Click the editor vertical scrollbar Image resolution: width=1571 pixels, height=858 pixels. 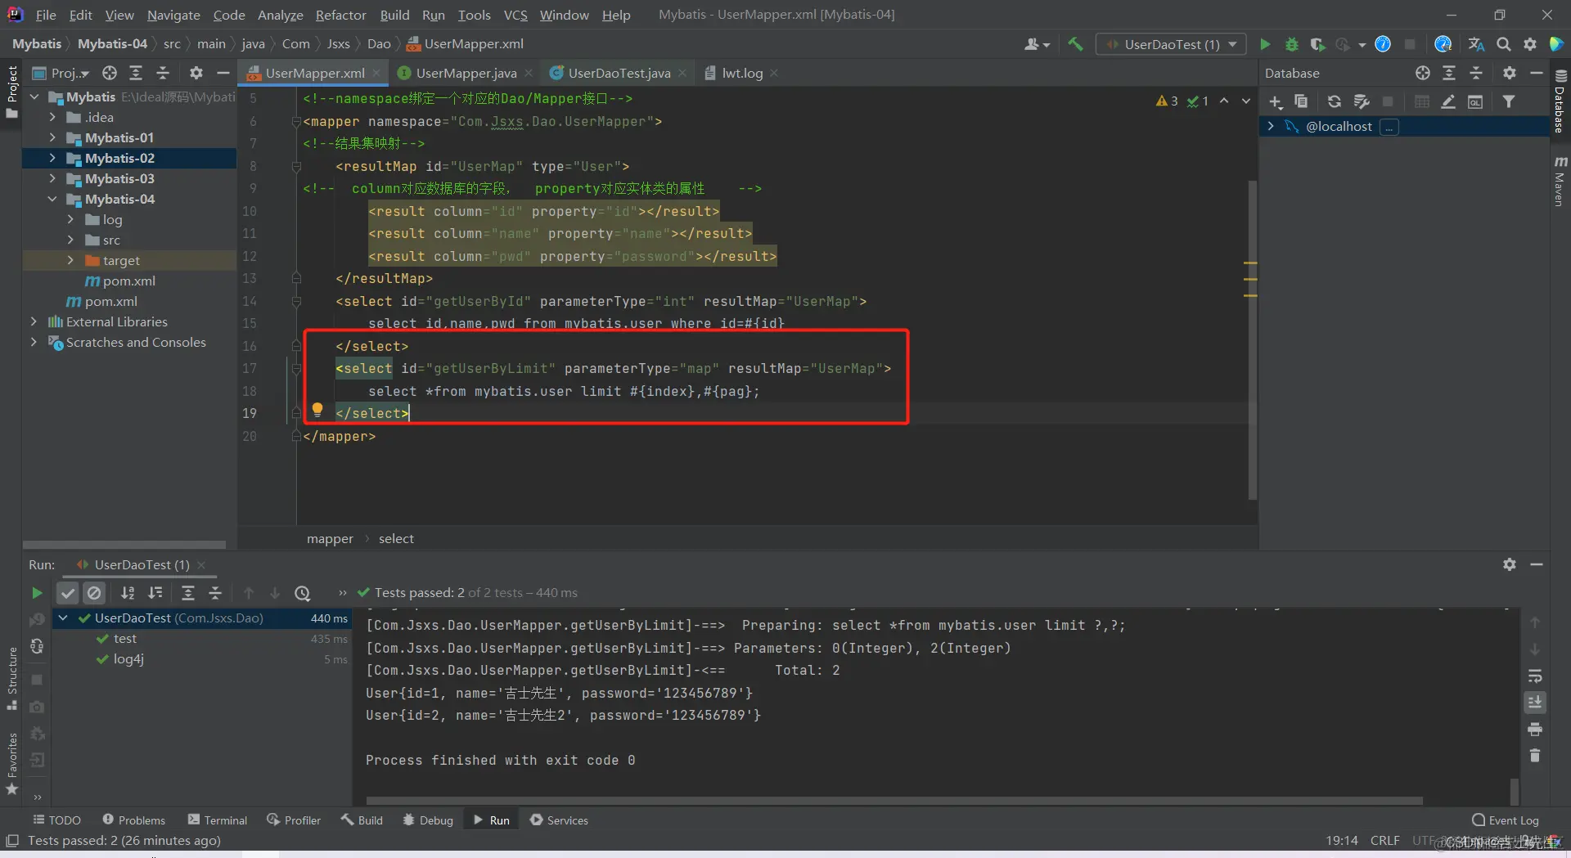(x=1252, y=339)
